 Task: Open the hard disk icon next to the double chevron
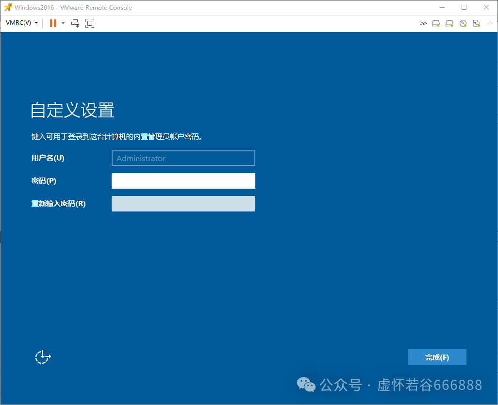[436, 23]
